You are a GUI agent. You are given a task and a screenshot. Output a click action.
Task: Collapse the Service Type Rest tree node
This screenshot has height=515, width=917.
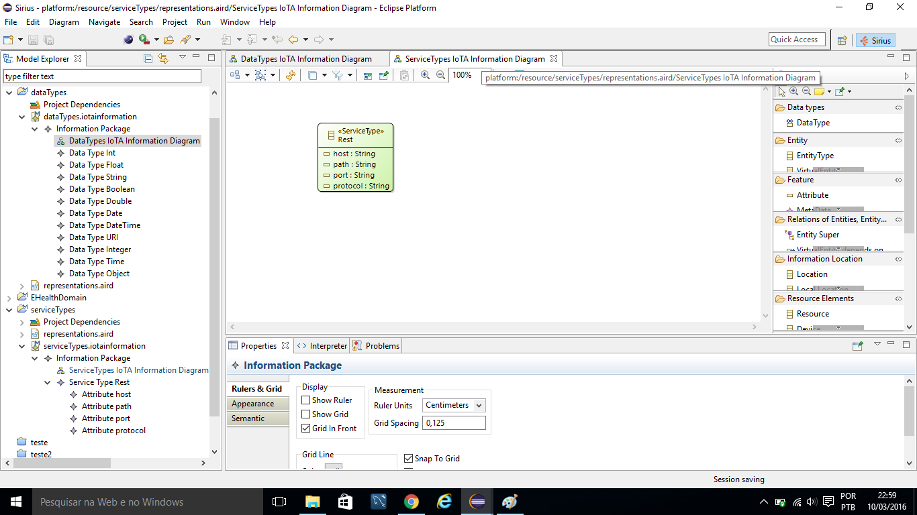coord(48,382)
